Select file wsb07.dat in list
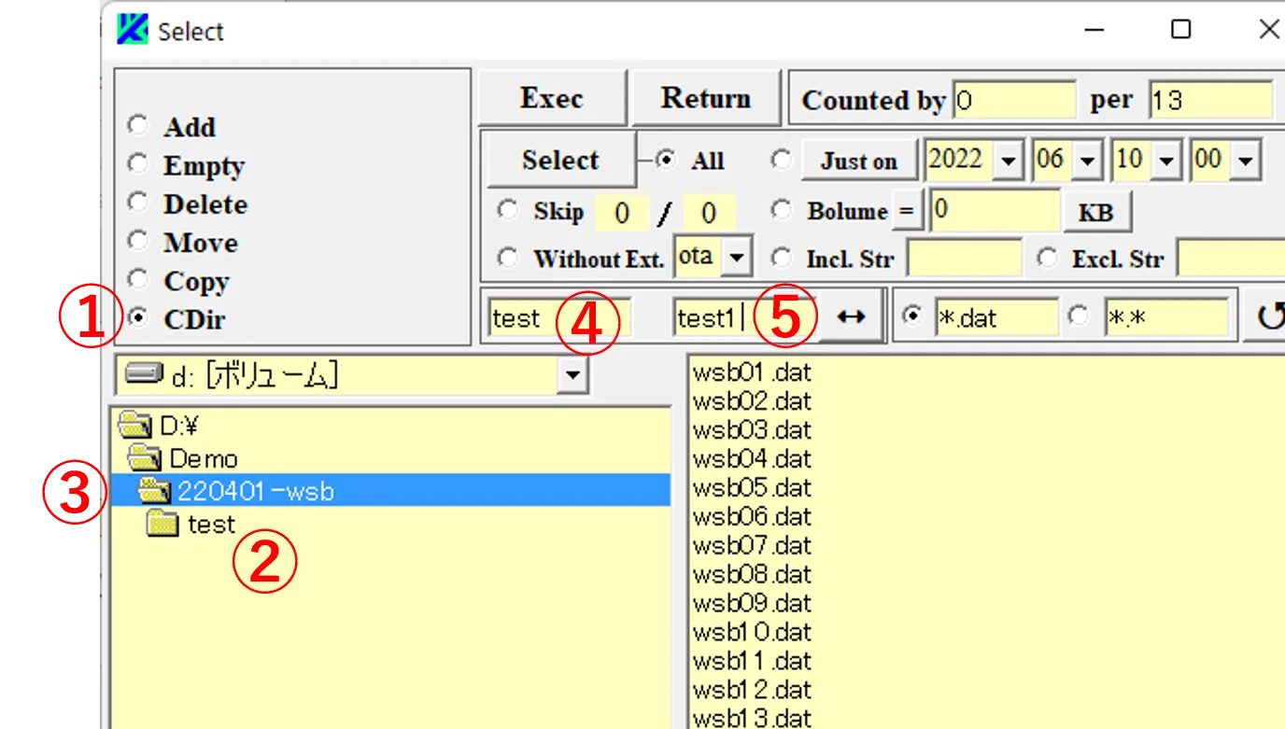 coord(752,546)
